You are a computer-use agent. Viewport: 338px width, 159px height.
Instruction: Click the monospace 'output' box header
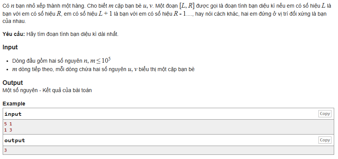[x=15, y=140]
